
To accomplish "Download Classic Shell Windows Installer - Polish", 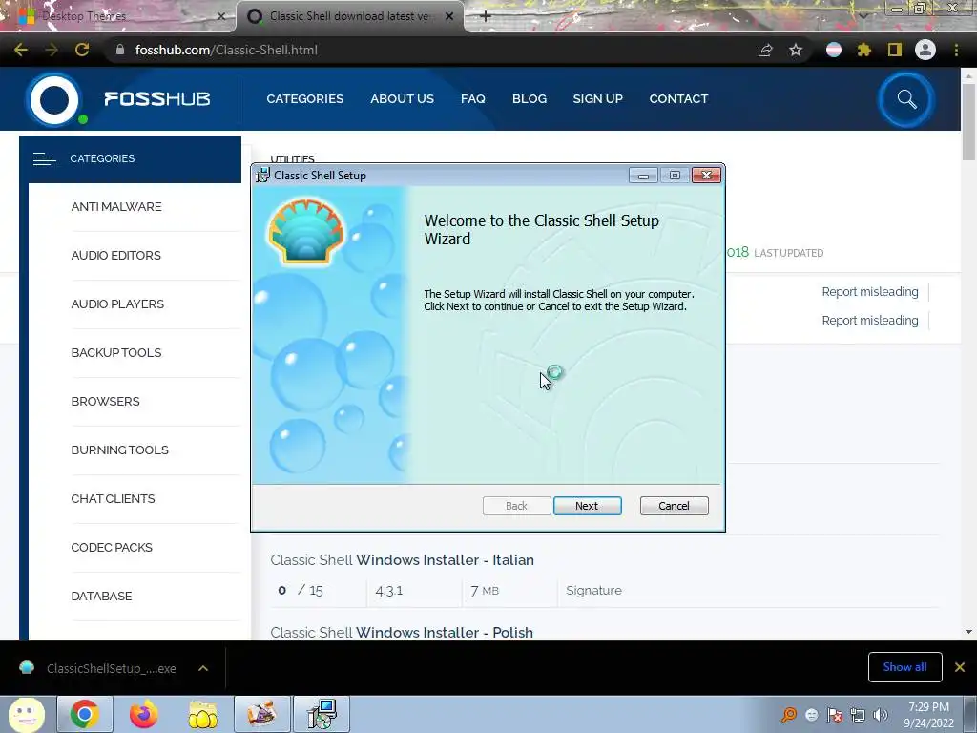I will pos(402,632).
